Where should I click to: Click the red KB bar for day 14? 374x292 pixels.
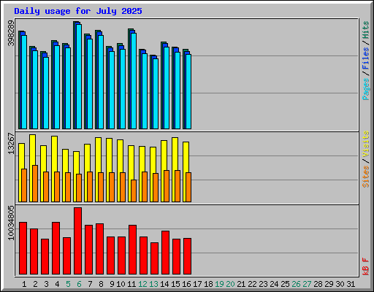coord(166,253)
